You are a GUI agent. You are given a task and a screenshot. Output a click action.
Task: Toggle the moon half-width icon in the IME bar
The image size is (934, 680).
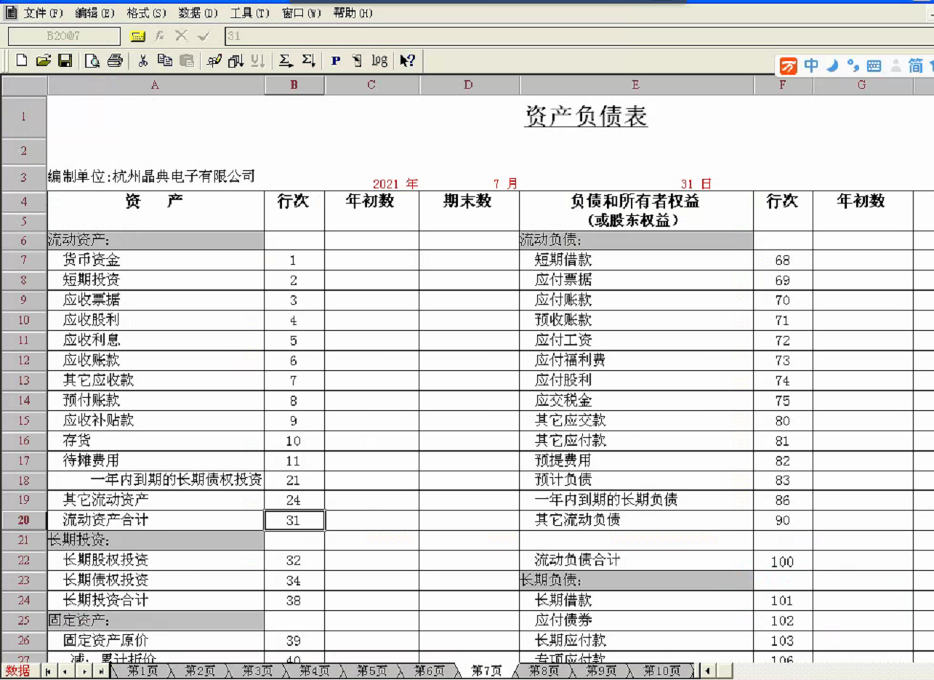(833, 65)
